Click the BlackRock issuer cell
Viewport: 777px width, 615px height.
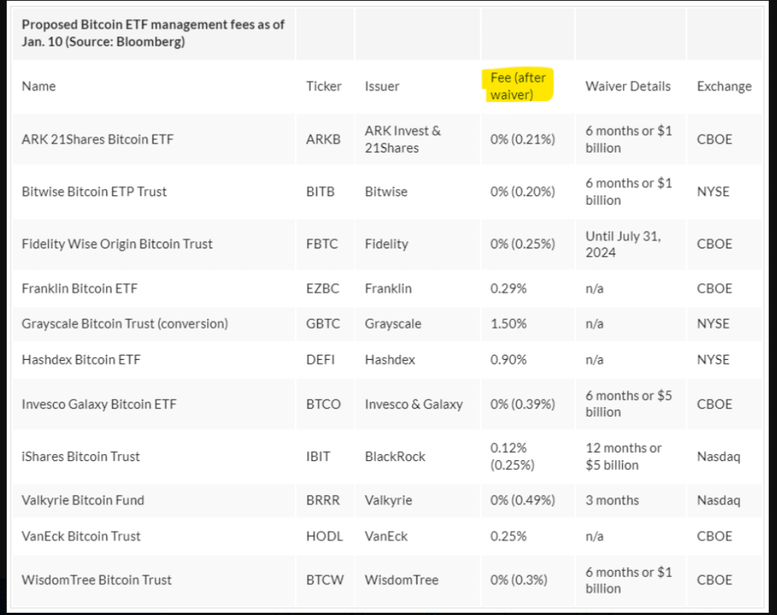(395, 456)
